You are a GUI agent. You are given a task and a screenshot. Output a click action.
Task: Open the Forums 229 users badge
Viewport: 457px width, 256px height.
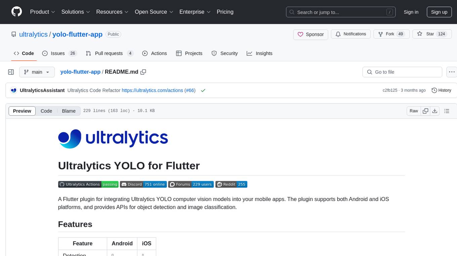click(191, 184)
